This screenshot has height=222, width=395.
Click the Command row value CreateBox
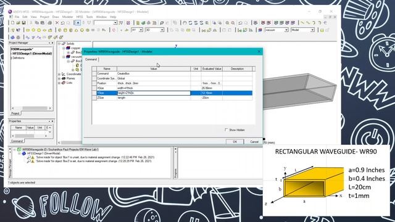coord(154,73)
